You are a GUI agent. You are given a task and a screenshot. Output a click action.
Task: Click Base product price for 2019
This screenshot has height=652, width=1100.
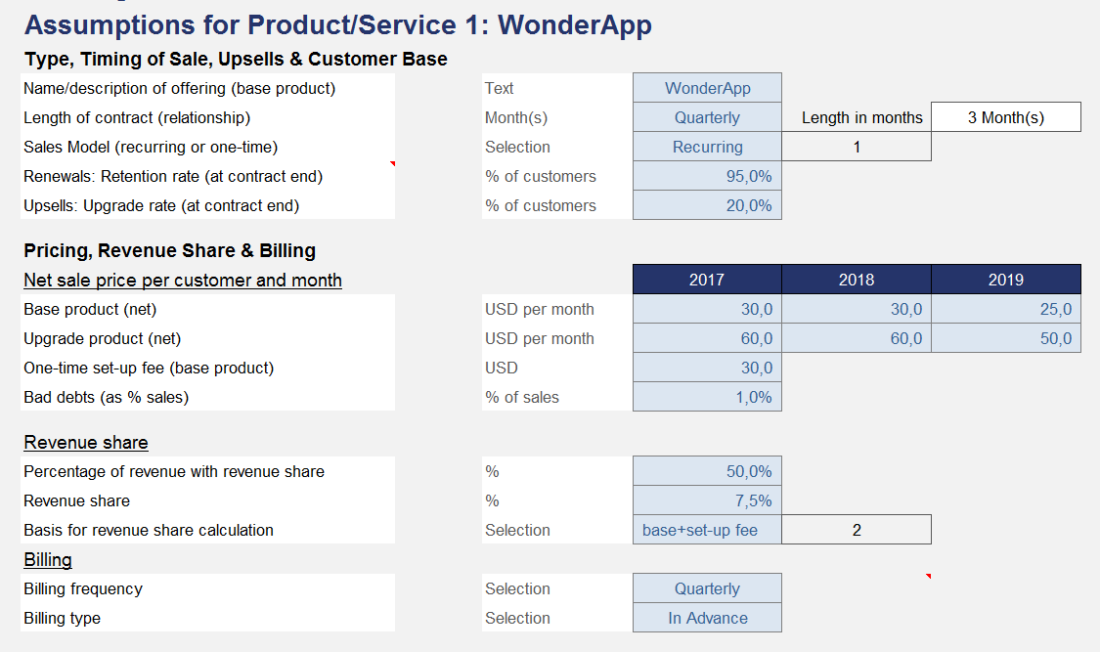tap(1006, 309)
